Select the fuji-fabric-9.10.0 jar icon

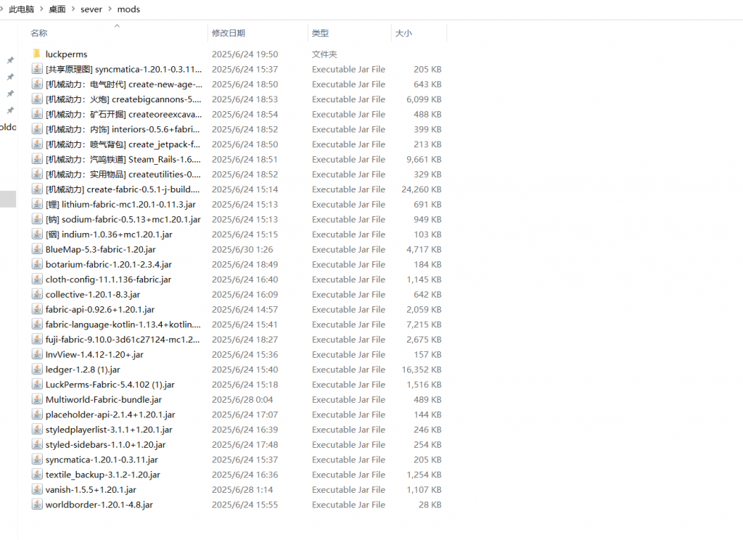coord(37,339)
